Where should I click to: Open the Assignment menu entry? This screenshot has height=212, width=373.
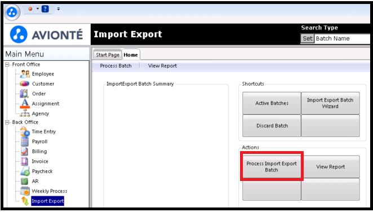click(46, 104)
